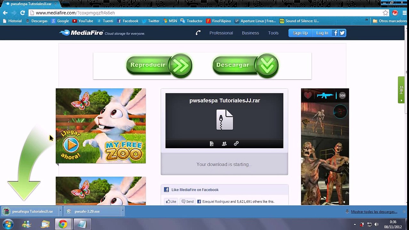Click the zombie game advertisement
This screenshot has width=409, height=230.
(x=325, y=147)
